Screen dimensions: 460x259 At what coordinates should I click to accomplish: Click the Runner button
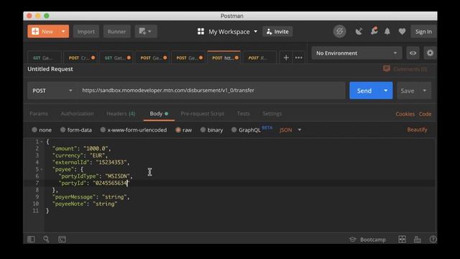(x=116, y=32)
